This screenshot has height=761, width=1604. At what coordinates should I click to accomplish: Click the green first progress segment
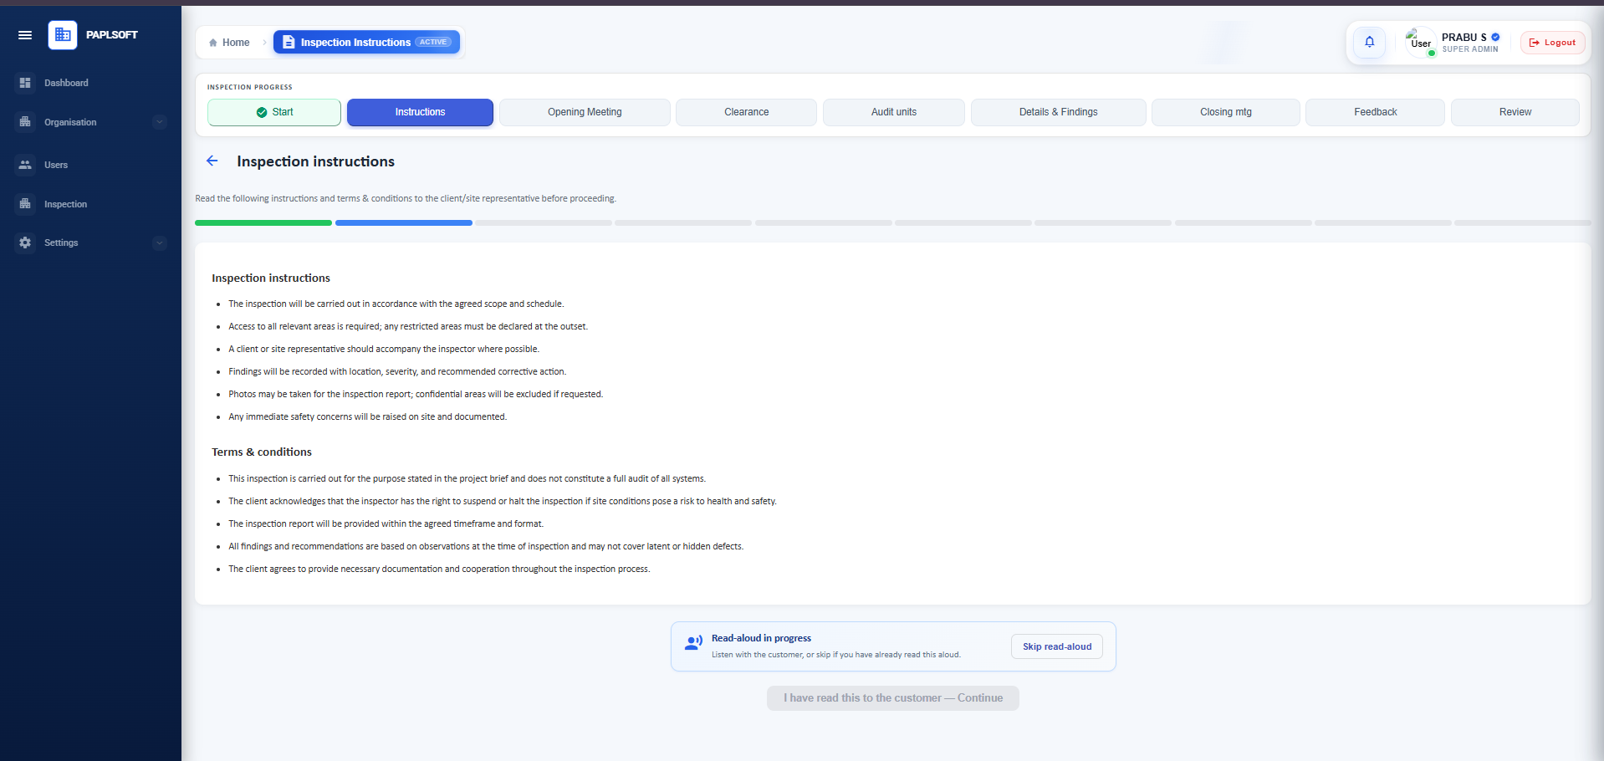pos(263,222)
